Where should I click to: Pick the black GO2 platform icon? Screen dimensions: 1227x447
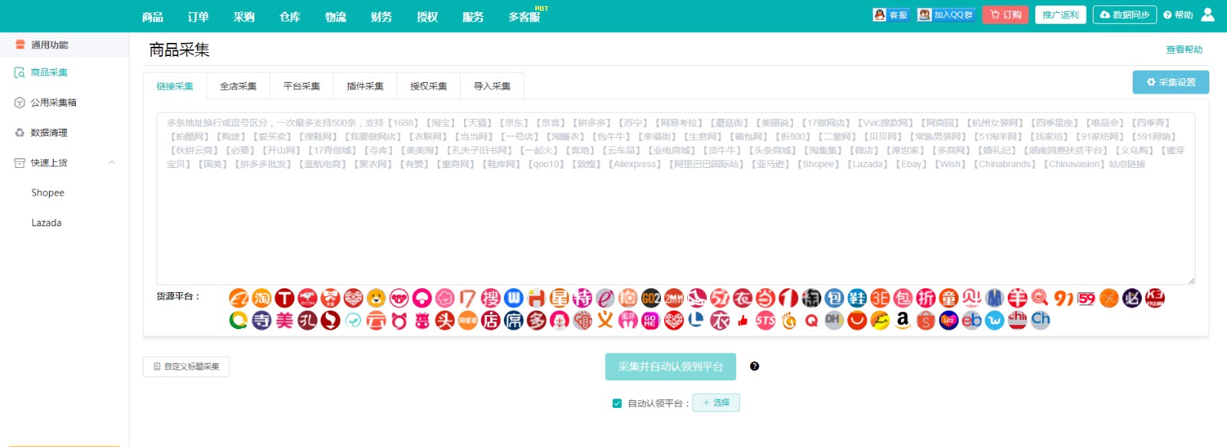pos(651,298)
